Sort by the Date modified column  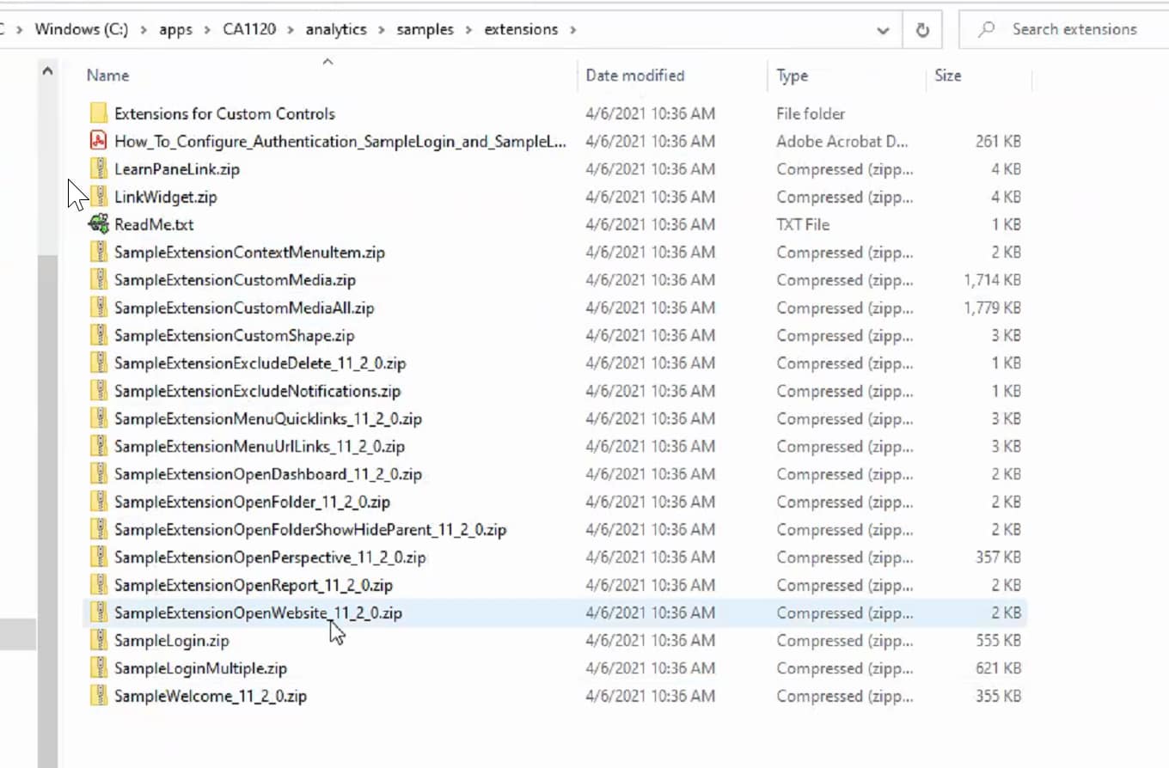tap(634, 76)
